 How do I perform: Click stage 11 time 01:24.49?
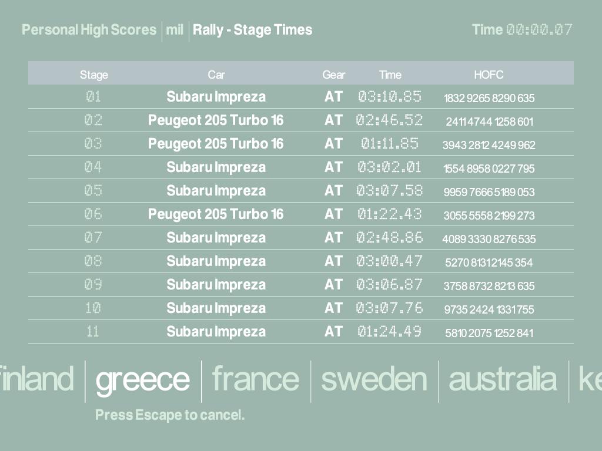pyautogui.click(x=389, y=332)
